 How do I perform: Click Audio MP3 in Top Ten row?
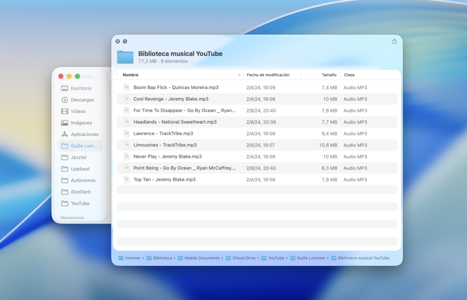click(x=355, y=180)
